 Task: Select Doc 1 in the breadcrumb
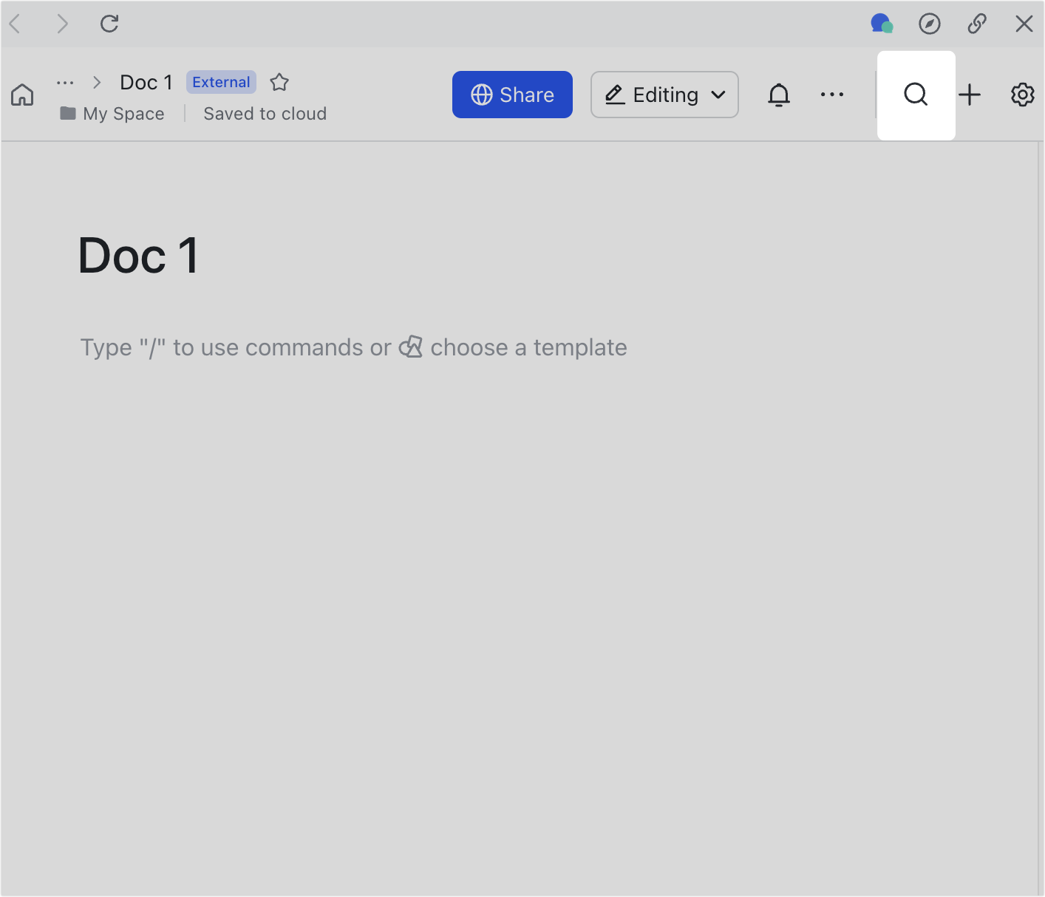146,82
